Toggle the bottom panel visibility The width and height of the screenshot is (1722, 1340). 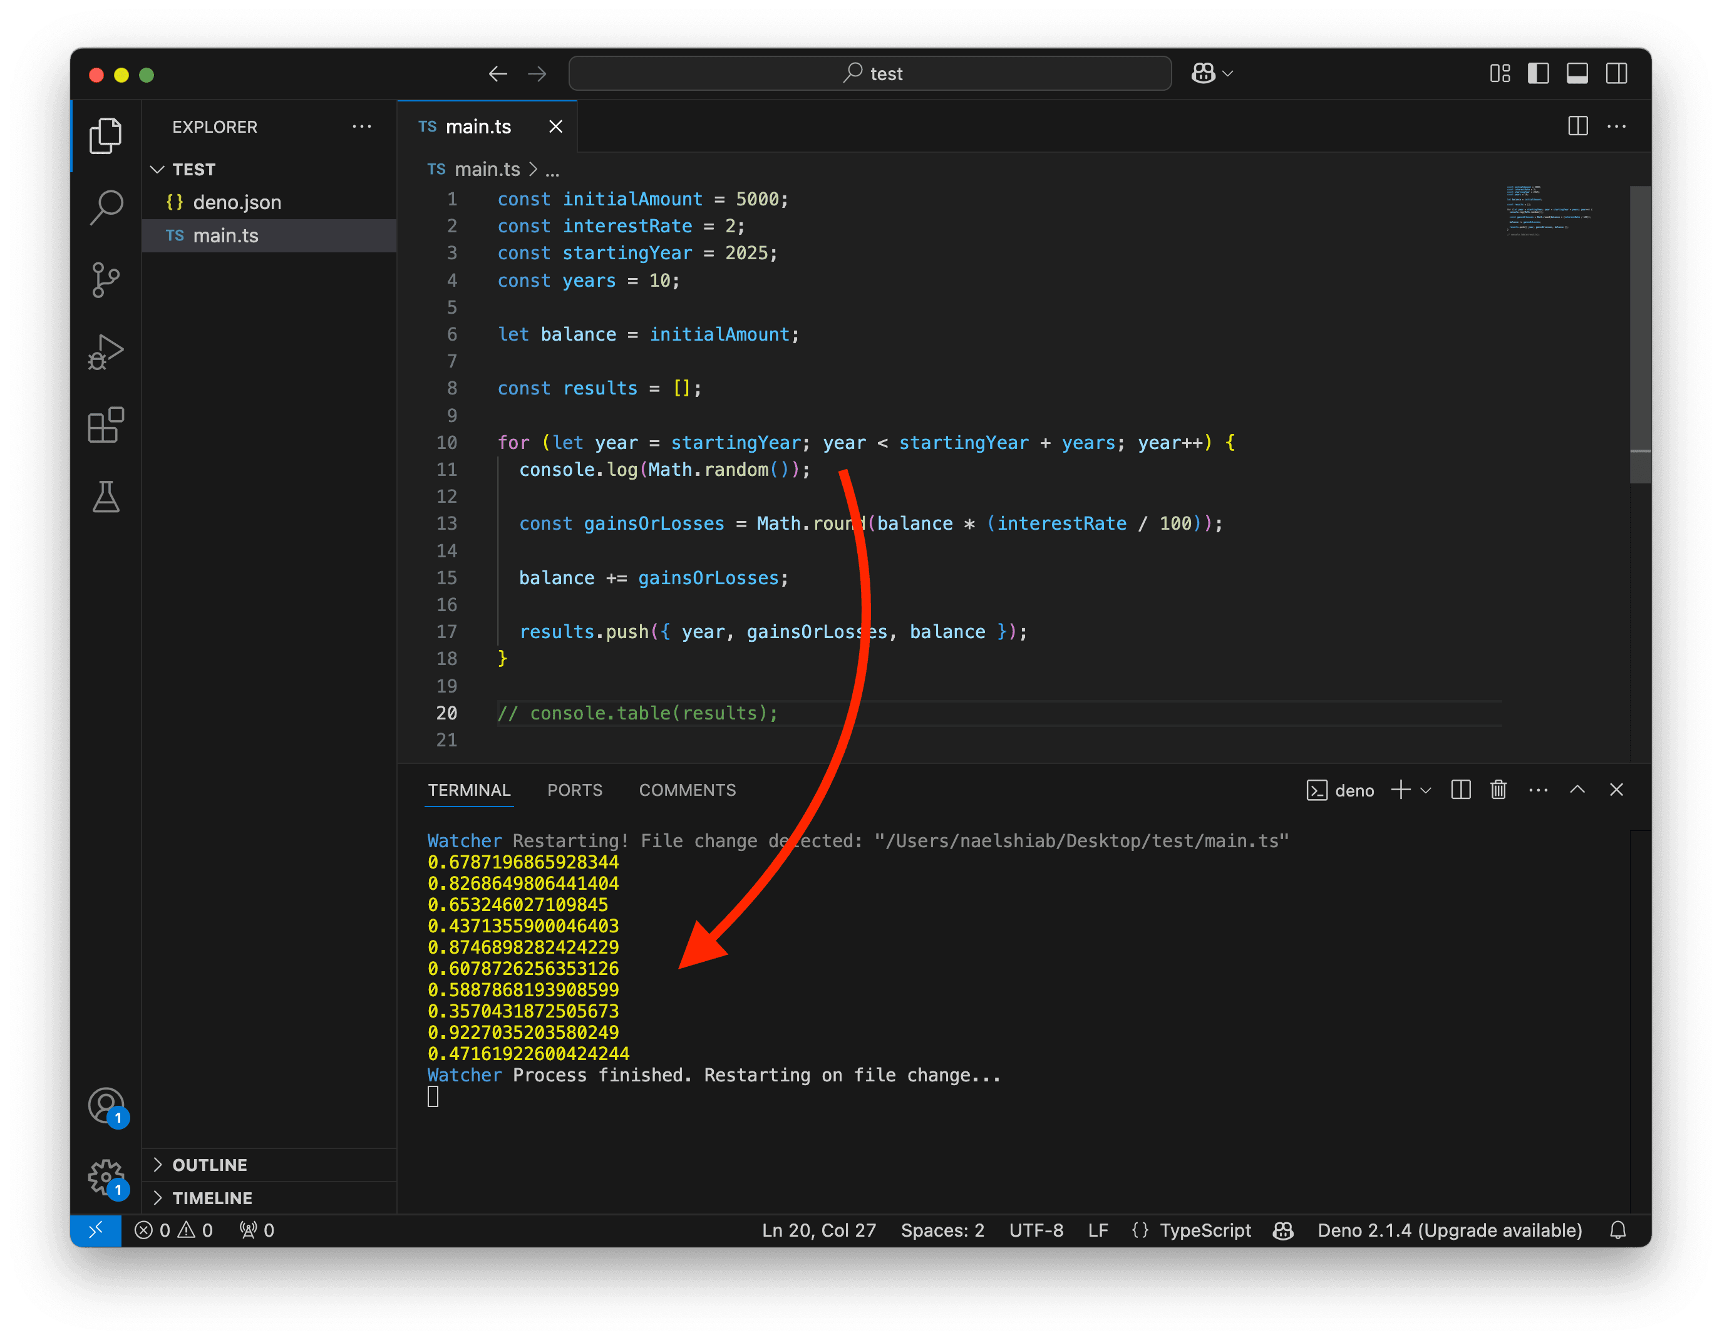1577,73
